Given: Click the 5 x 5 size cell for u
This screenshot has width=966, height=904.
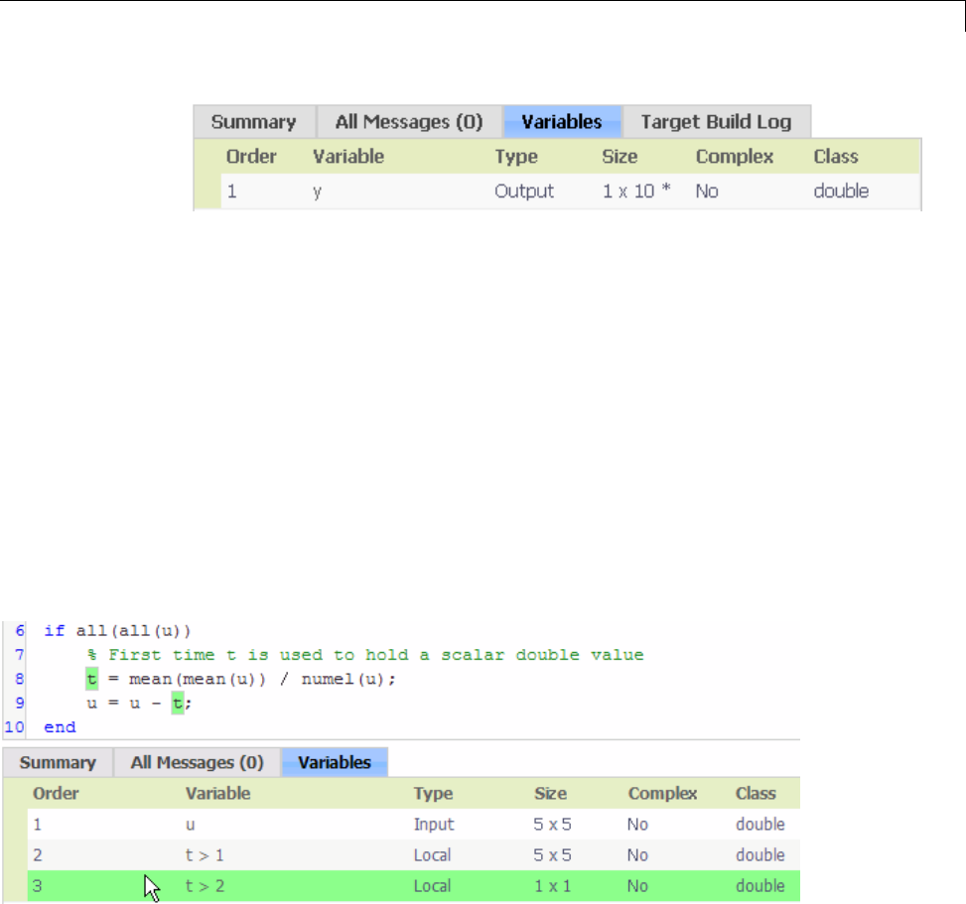Looking at the screenshot, I should pyautogui.click(x=553, y=824).
